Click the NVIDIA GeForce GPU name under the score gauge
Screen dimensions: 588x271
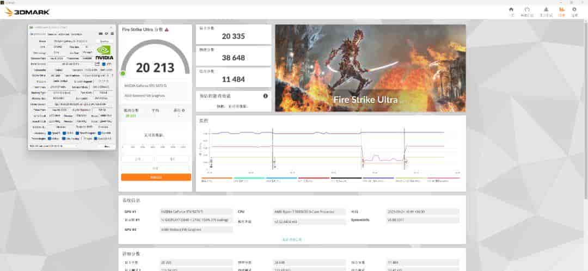145,86
